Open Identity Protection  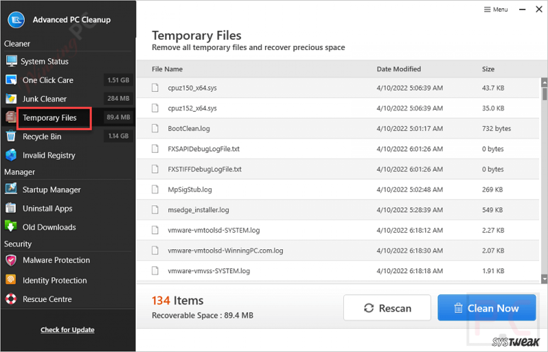point(55,280)
